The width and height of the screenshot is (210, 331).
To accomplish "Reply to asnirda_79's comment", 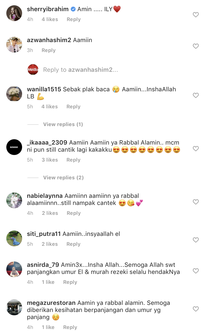I will (x=70, y=282).
